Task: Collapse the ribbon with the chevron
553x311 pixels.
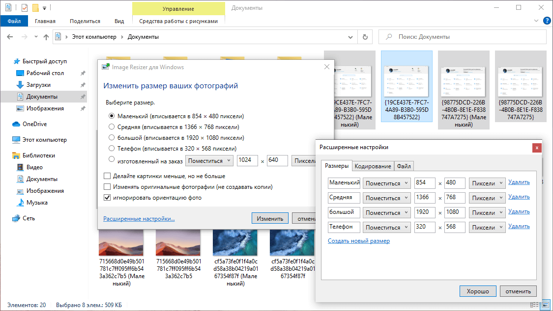Action: [536, 21]
